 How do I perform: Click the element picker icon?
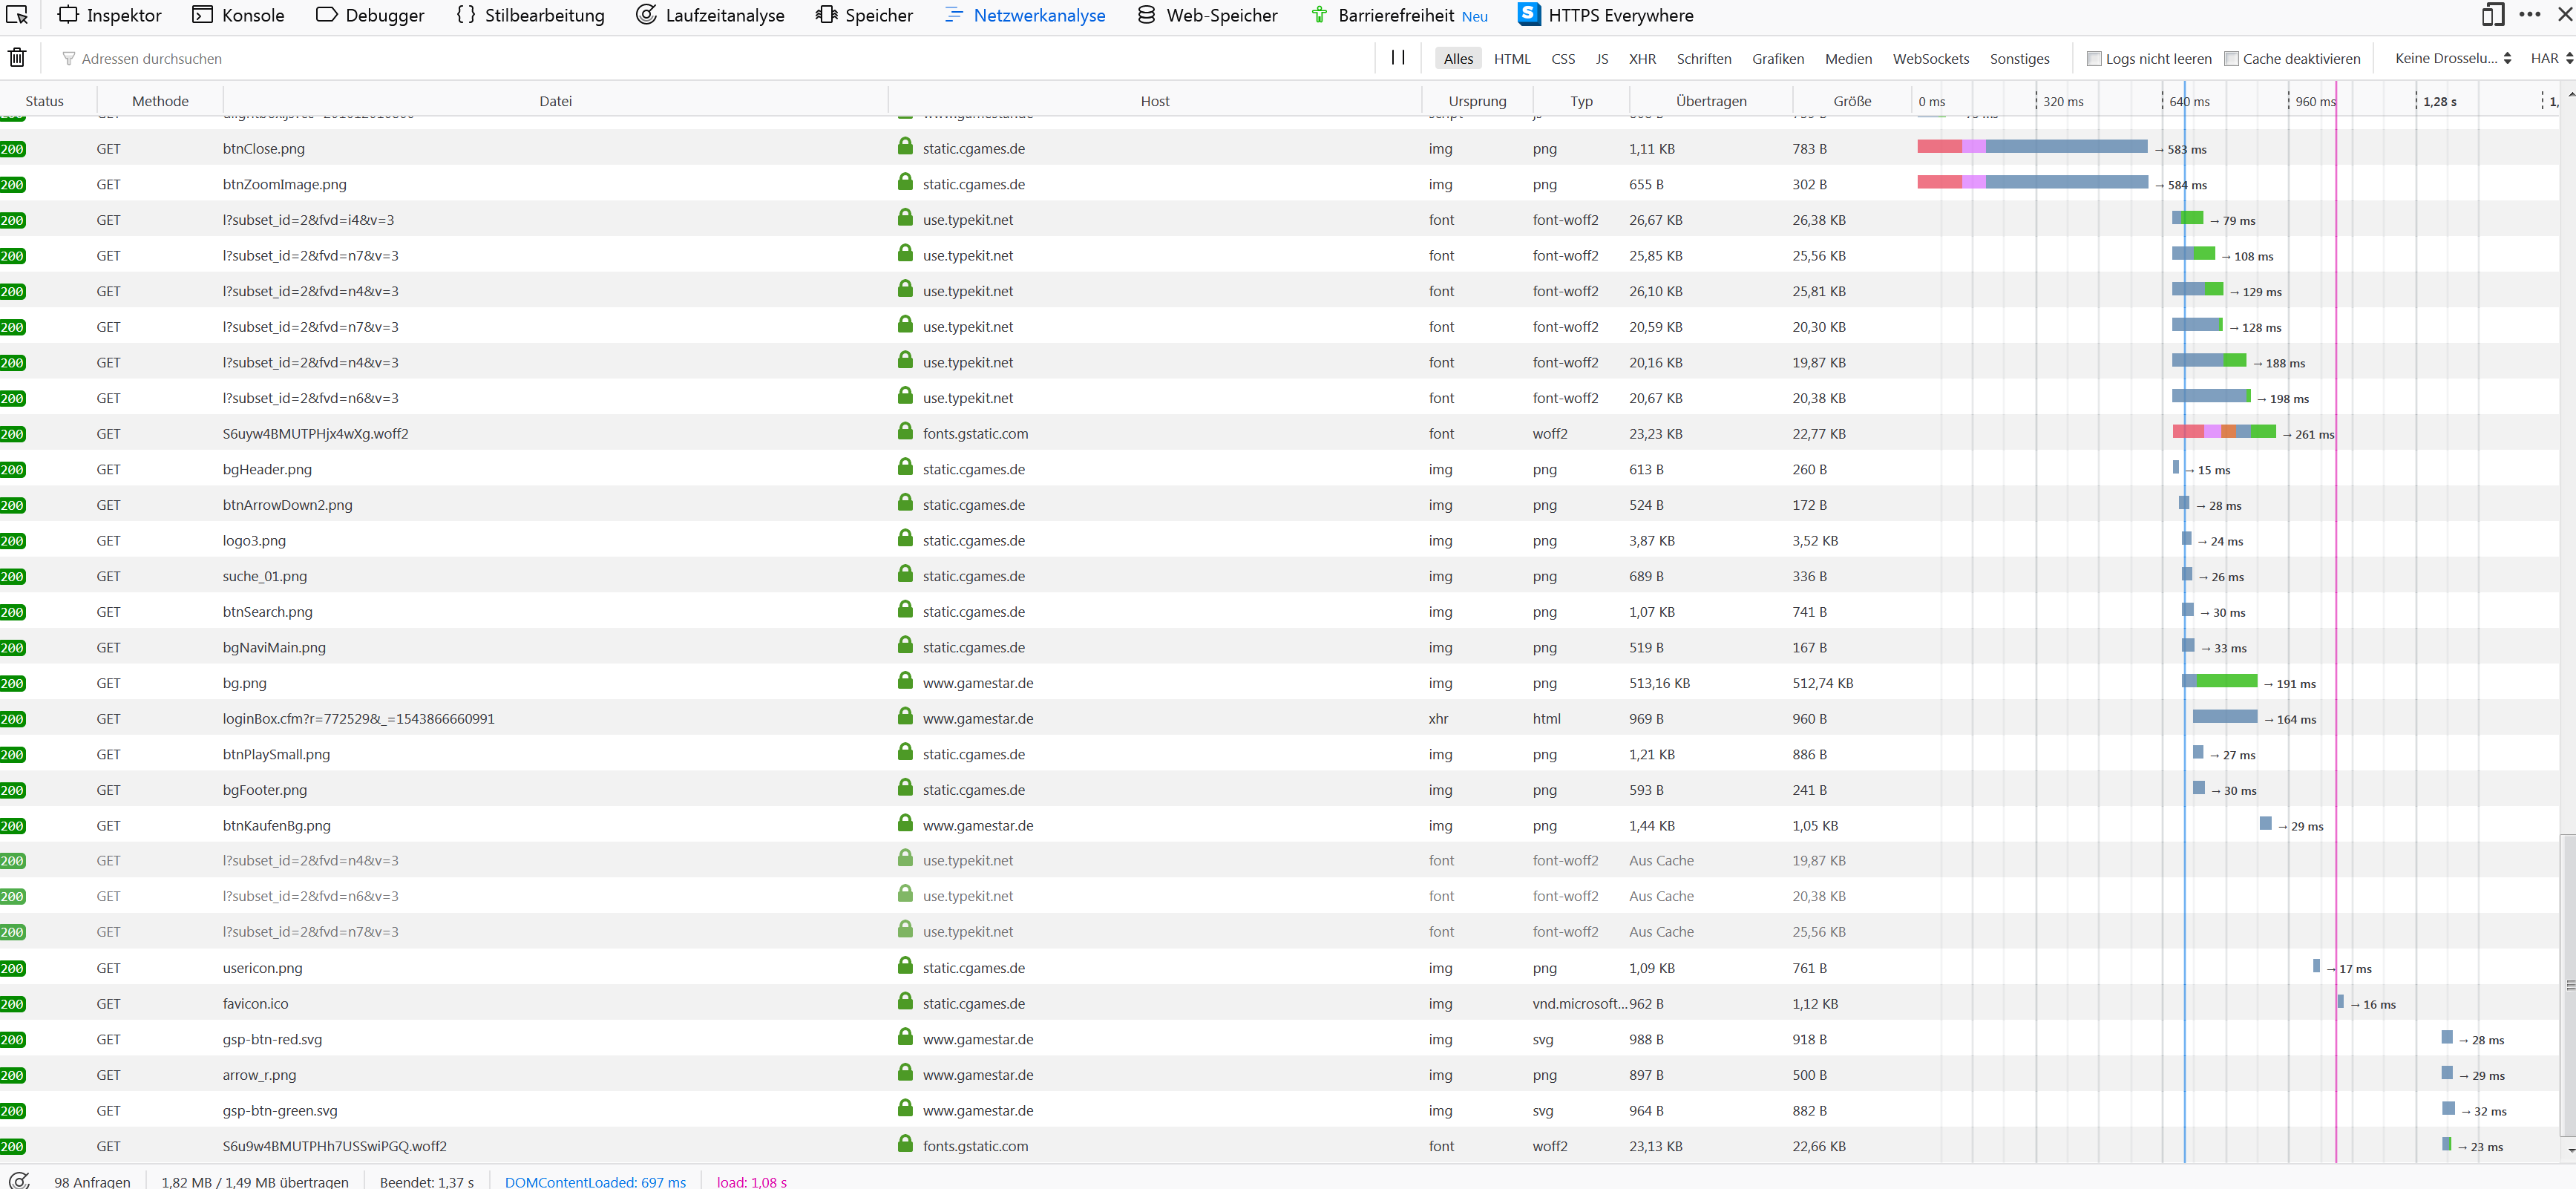17,15
